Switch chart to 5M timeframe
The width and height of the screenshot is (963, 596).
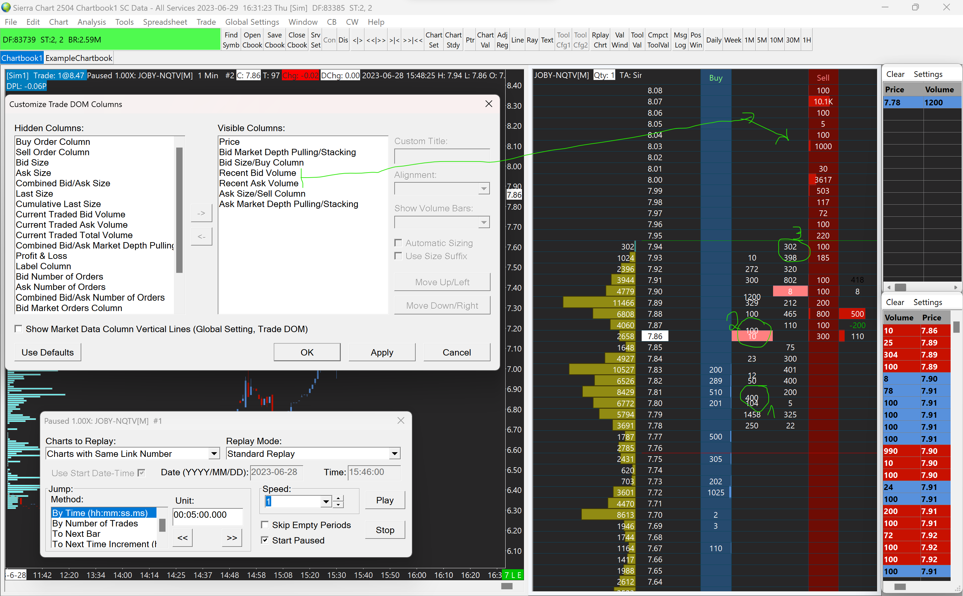[762, 40]
